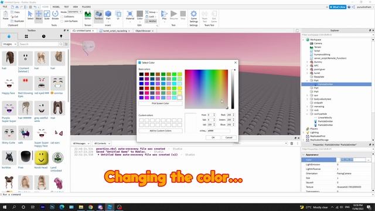The image size is (375, 211).
Task: Open the Toolbox Marketplace tab
Action: click(9, 36)
